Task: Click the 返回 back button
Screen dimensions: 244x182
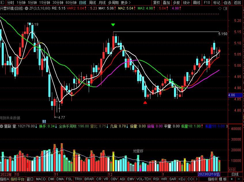Action: [x=237, y=3]
